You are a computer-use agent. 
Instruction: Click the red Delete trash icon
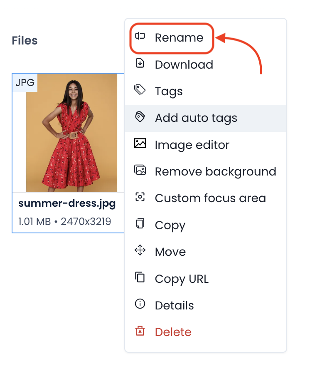tap(140, 331)
